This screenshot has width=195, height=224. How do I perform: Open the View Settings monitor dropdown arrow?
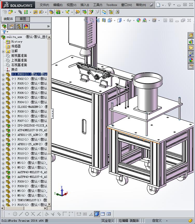click(x=159, y=20)
